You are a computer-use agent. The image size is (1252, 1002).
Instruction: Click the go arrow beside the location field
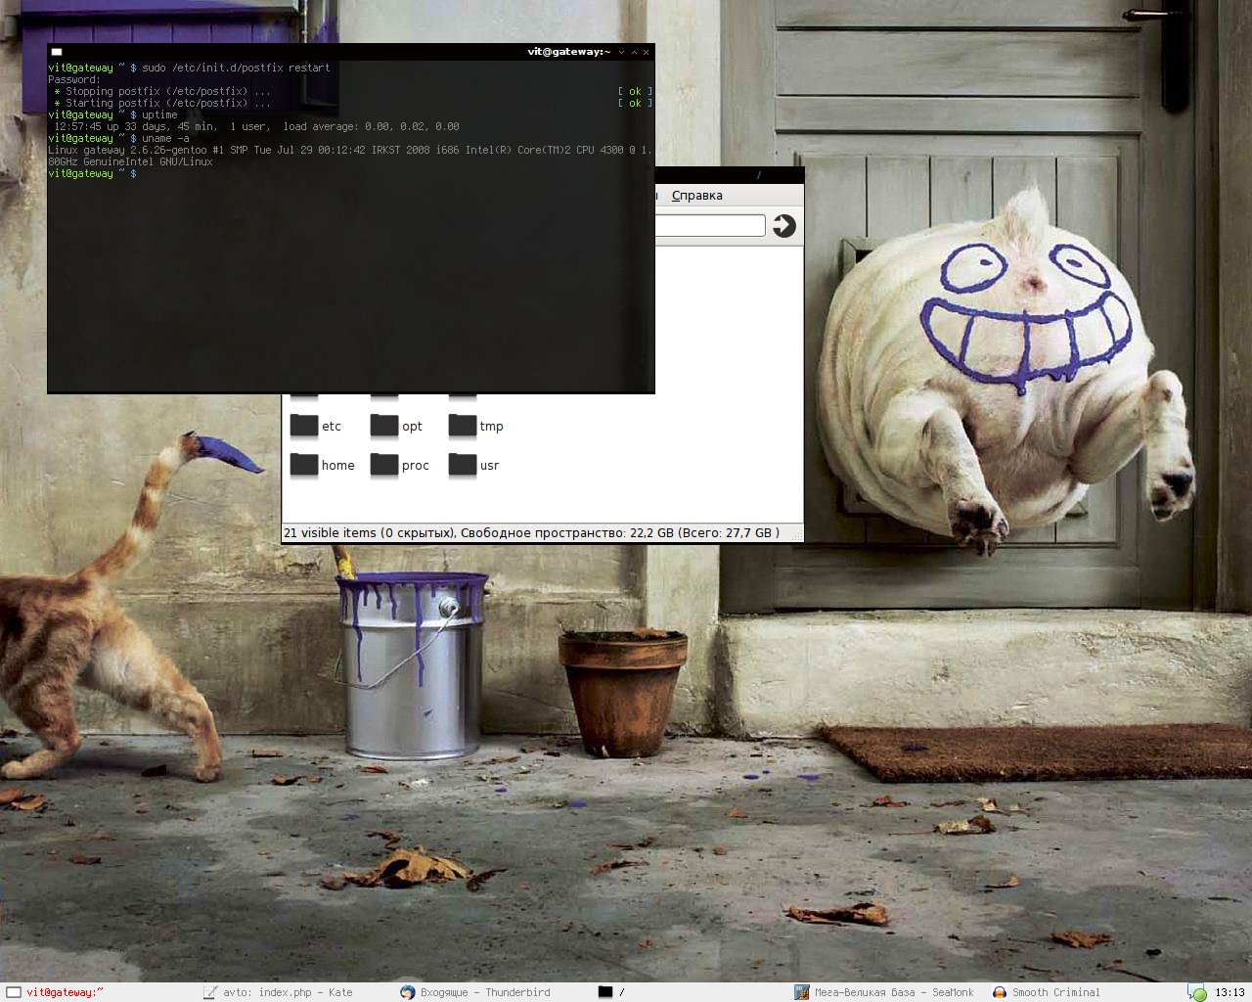784,226
